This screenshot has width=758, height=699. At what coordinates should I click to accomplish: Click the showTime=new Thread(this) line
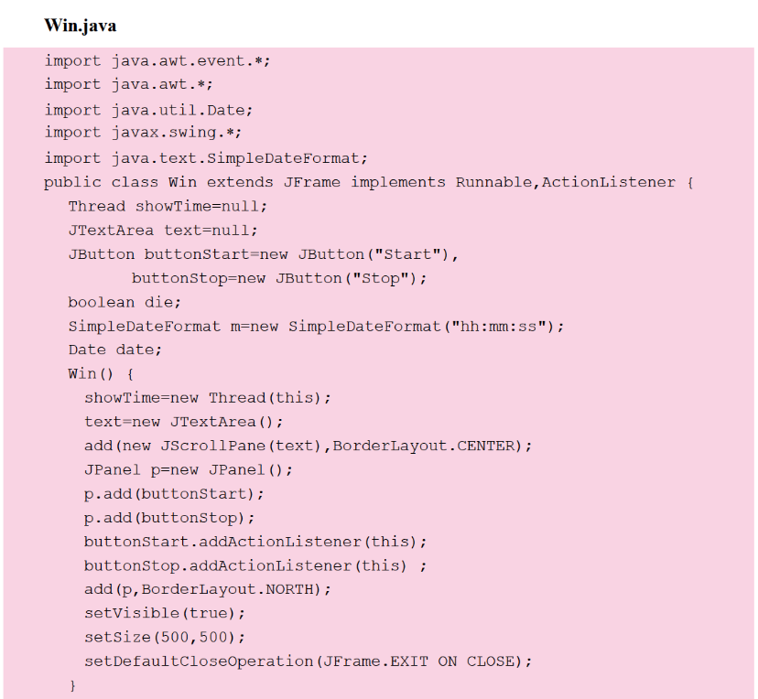coord(208,398)
